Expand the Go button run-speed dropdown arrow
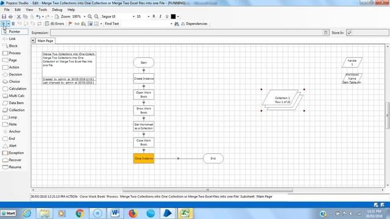Viewport: 390px width, 219px height. (8, 24)
